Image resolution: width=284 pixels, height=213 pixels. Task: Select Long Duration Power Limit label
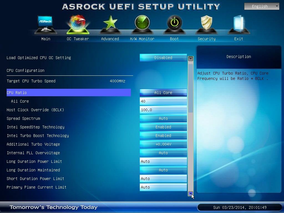pyautogui.click(x=34, y=161)
